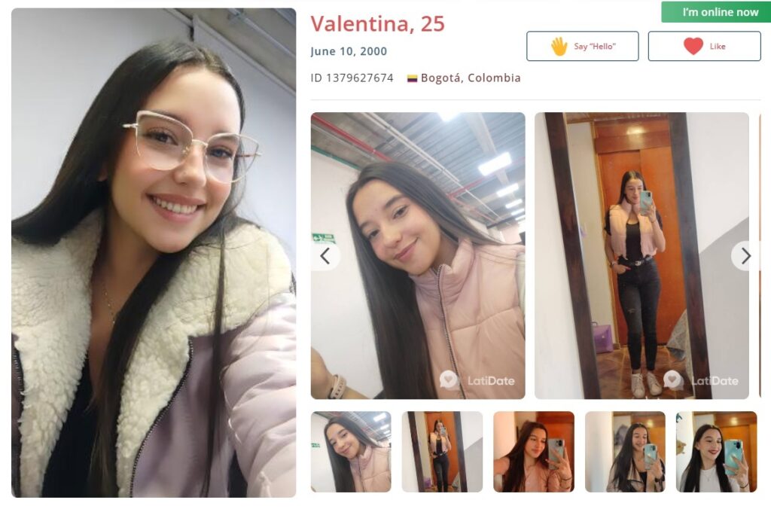Click the I'm online now badge
Screen dimensions: 771x509
point(716,12)
